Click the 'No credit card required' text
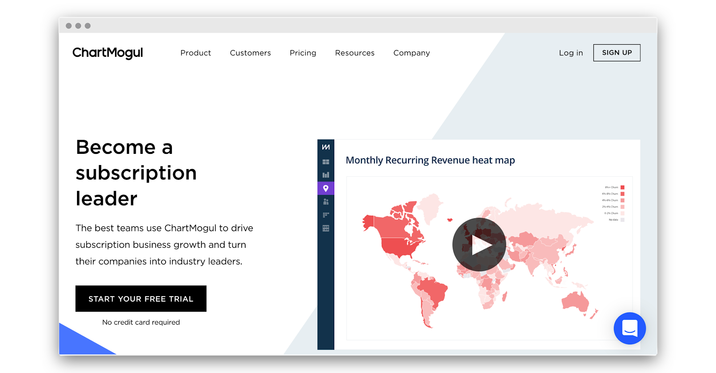Viewport: 716px width, 373px height. pyautogui.click(x=141, y=322)
